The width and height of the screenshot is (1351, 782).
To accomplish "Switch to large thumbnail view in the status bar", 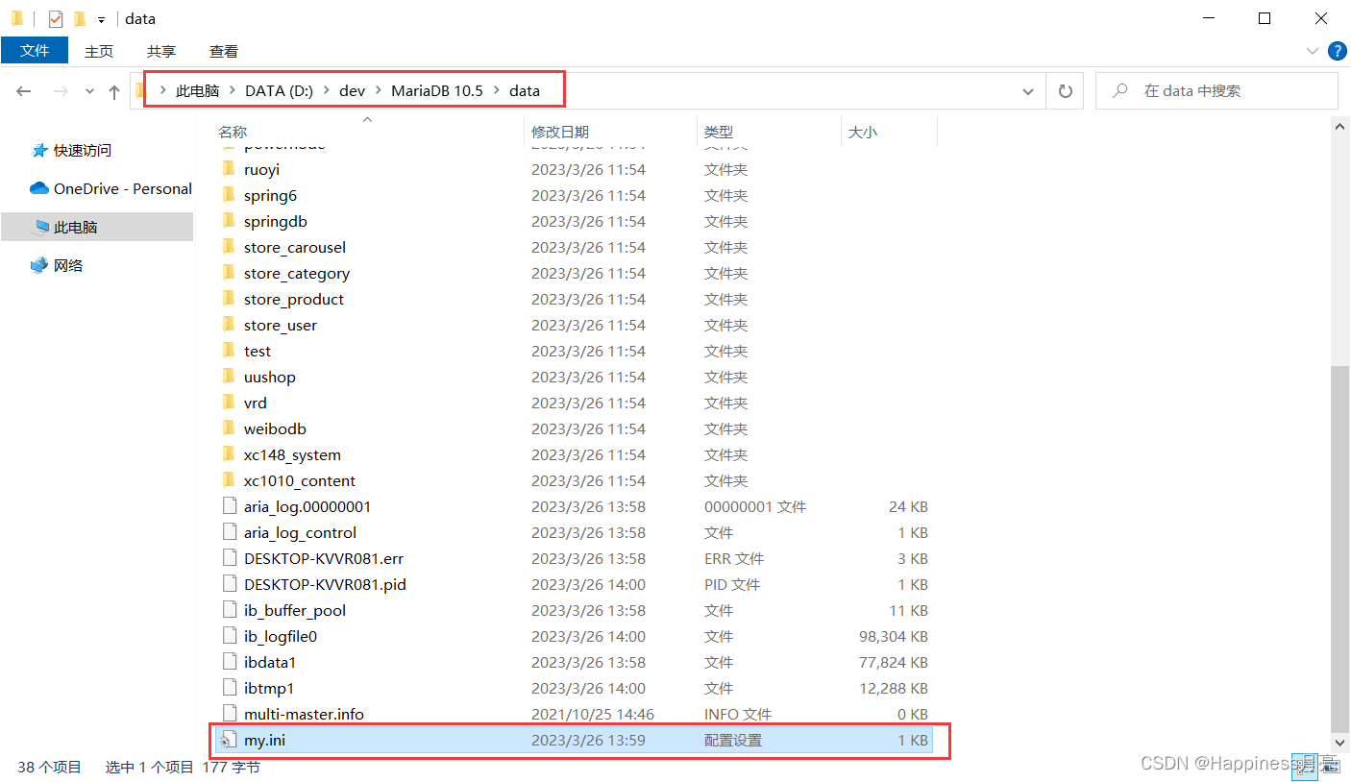I will point(1330,766).
